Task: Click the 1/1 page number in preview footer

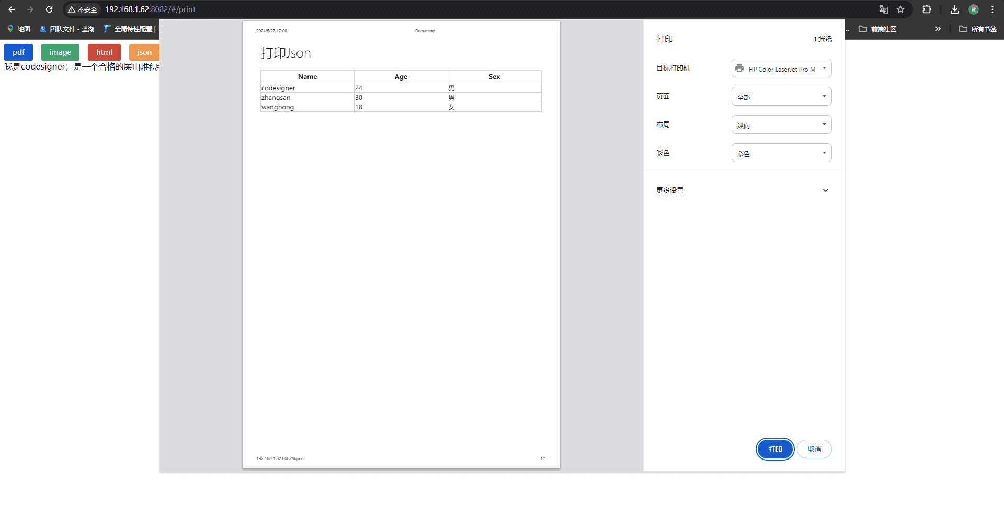Action: [543, 458]
